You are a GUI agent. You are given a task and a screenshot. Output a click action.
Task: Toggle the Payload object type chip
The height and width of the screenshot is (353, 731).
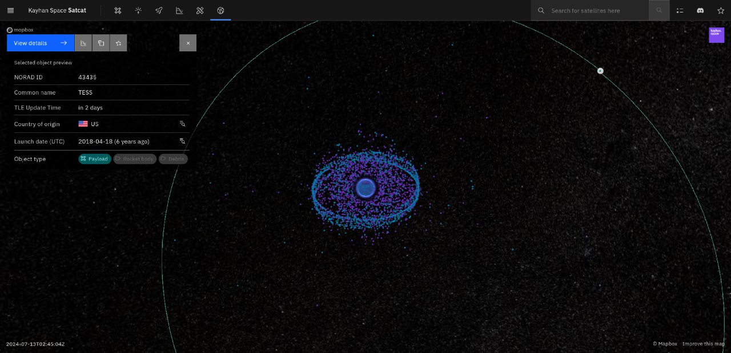tap(95, 159)
